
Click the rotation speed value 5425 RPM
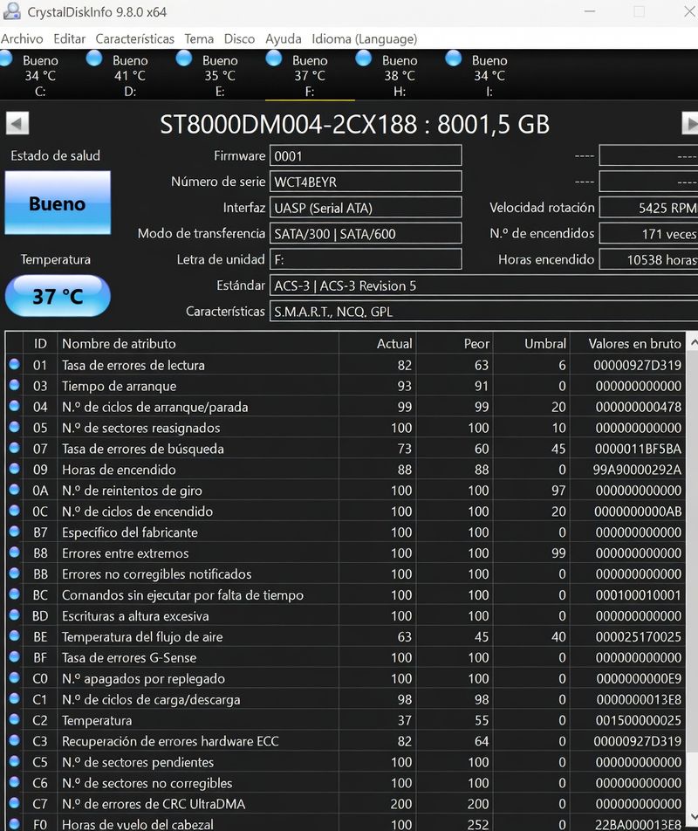(649, 208)
